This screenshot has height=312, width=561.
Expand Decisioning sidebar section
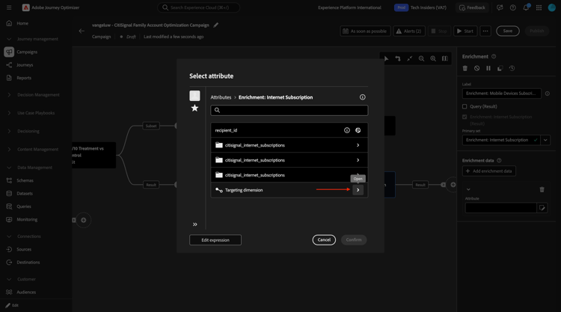(9, 132)
